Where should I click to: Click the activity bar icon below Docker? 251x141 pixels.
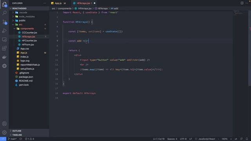pyautogui.click(x=4, y=66)
